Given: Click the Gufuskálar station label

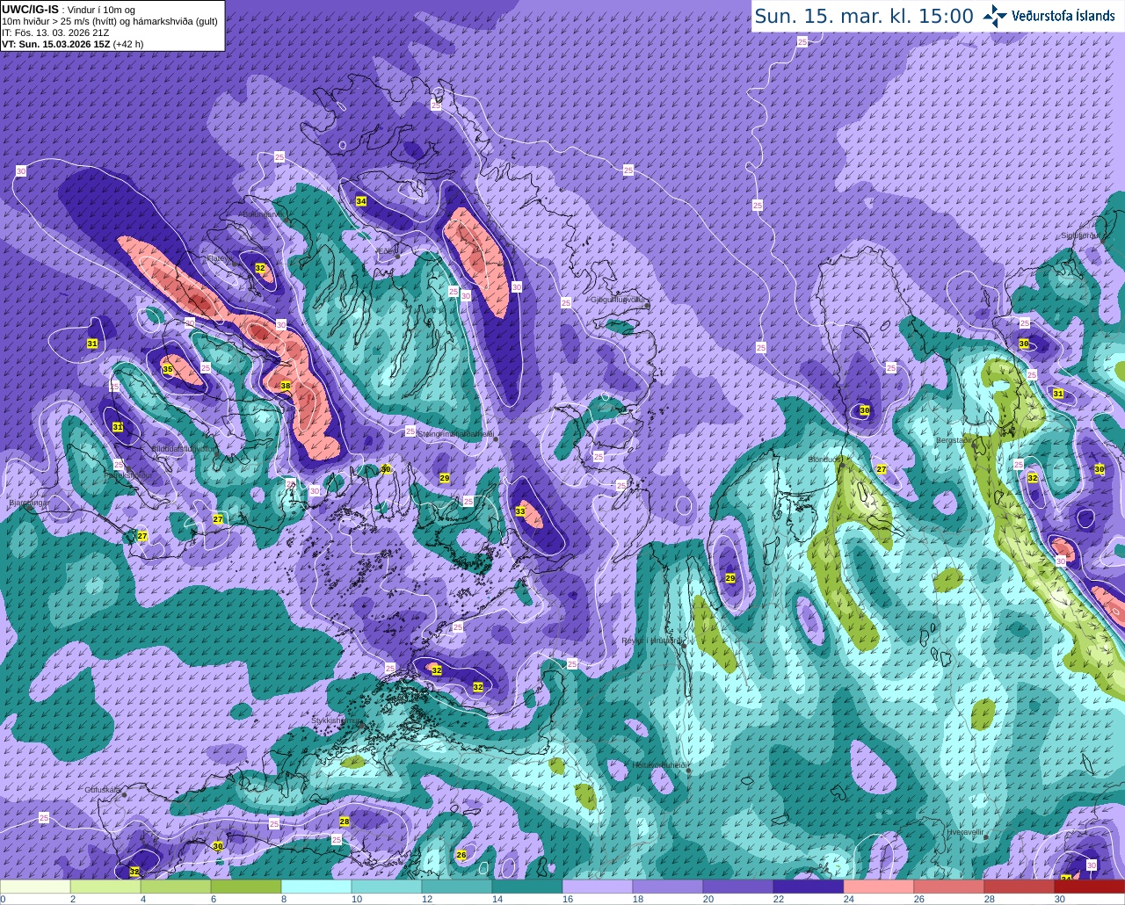Looking at the screenshot, I should 103,789.
